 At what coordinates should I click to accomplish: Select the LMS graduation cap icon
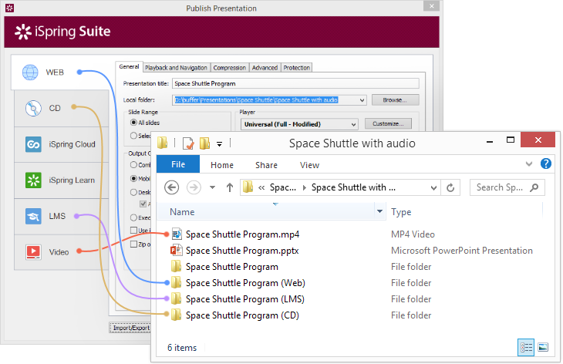coord(33,216)
